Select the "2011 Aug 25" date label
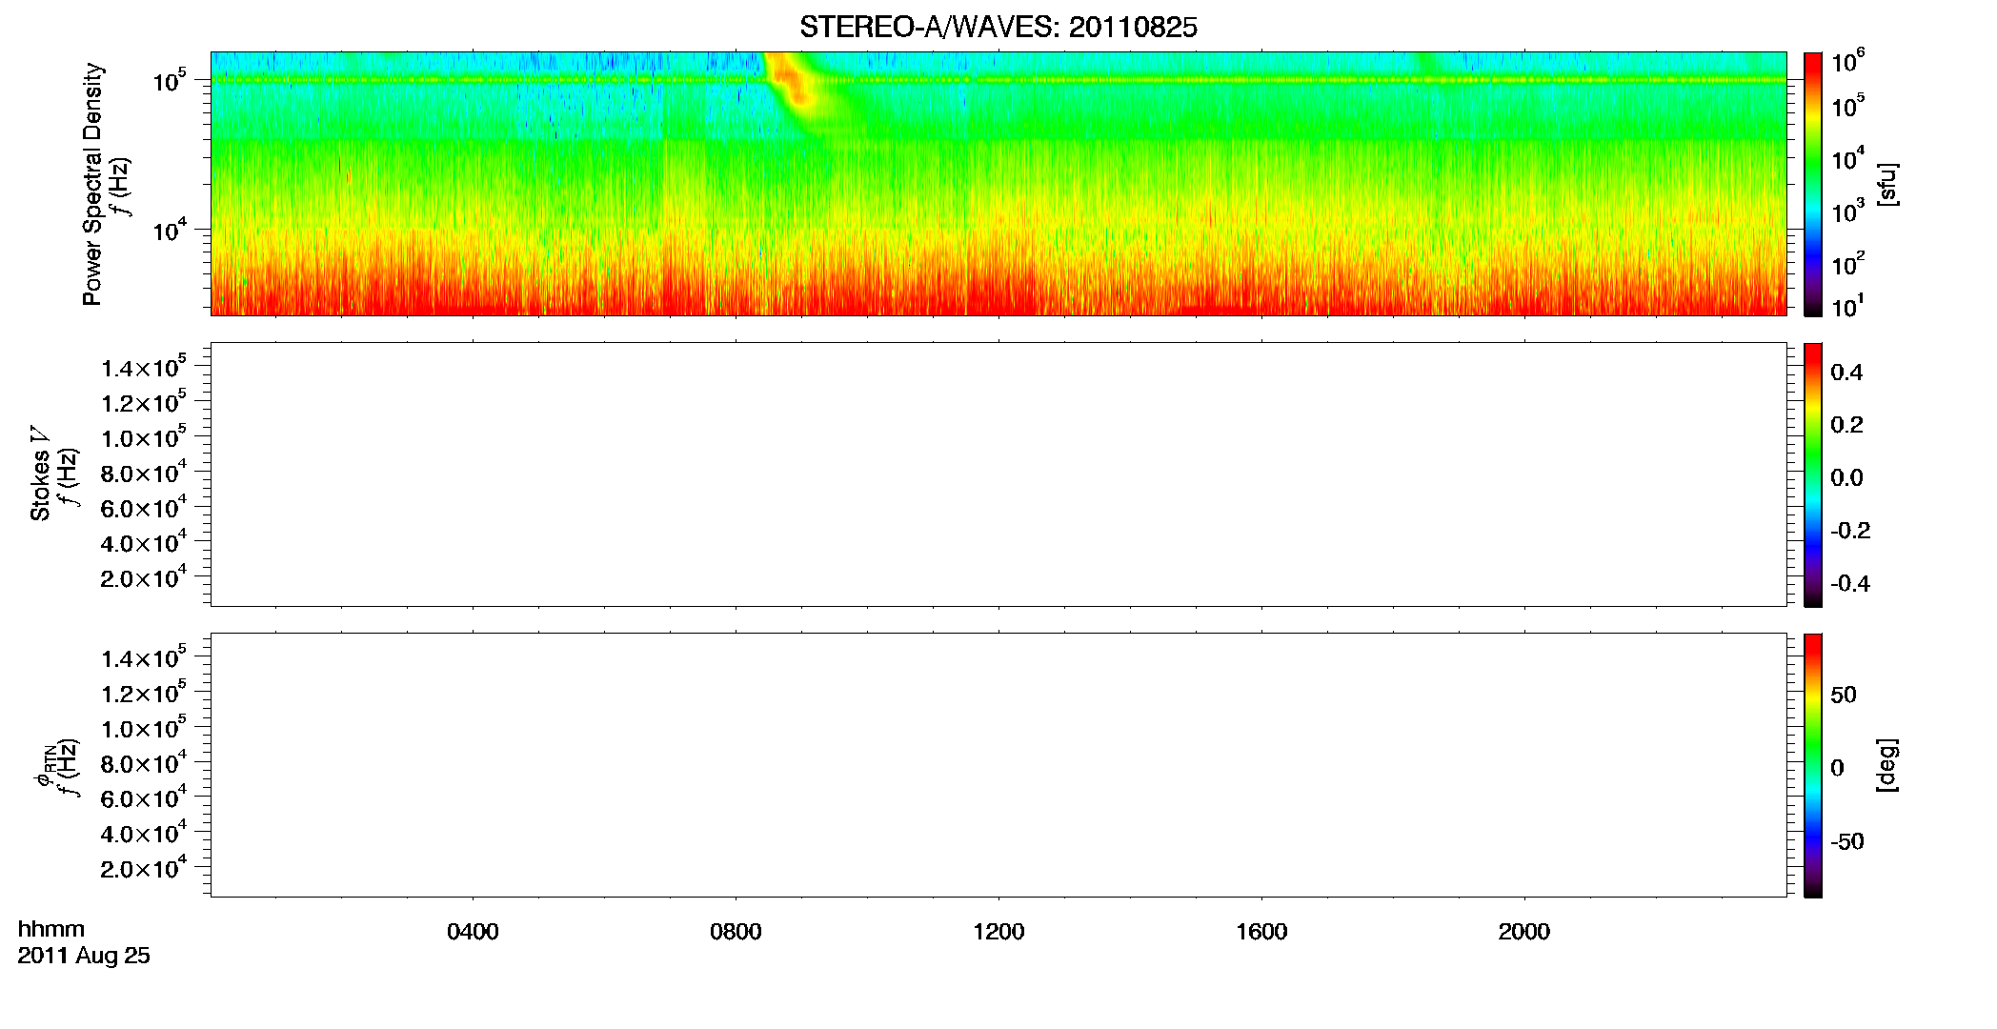The height and width of the screenshot is (1029, 1997). pos(84,956)
